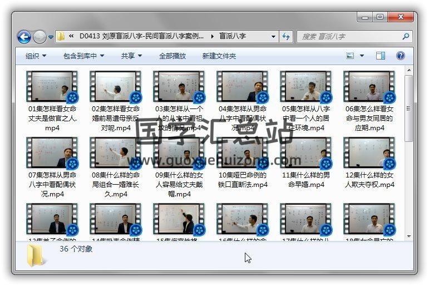Click the change view icon
The height and width of the screenshot is (286, 429).
click(350, 56)
